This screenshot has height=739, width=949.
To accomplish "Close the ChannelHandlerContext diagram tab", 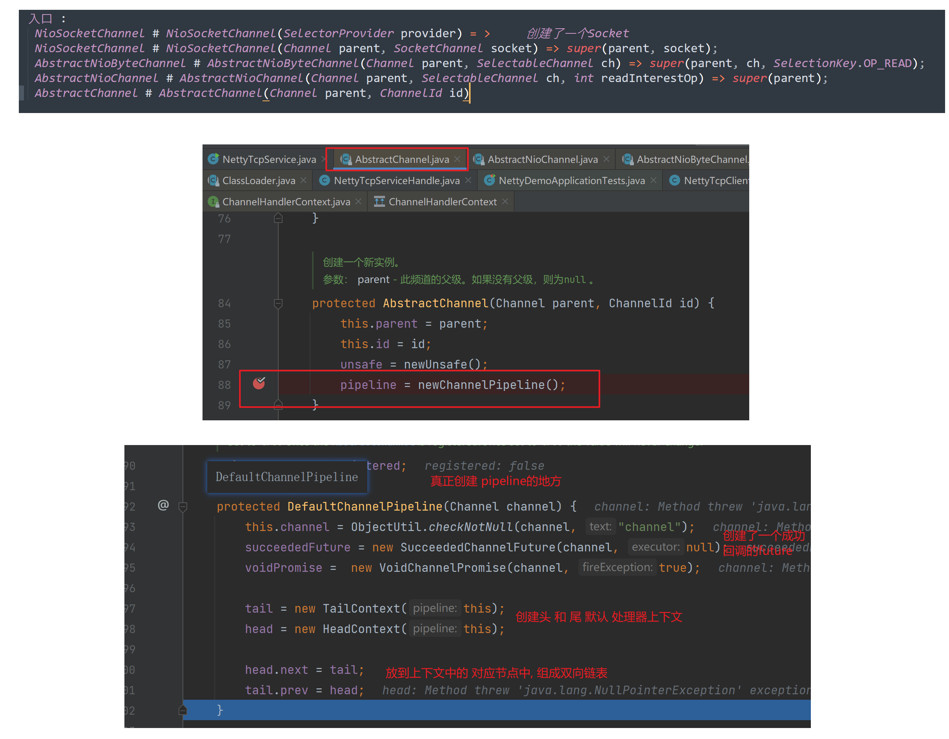I will (x=505, y=202).
